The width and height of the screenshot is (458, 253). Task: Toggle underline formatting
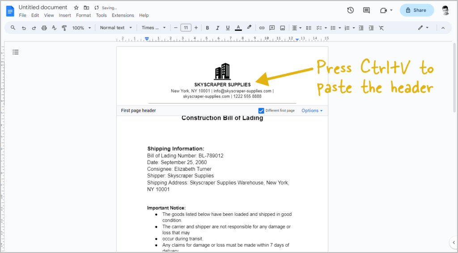point(228,28)
